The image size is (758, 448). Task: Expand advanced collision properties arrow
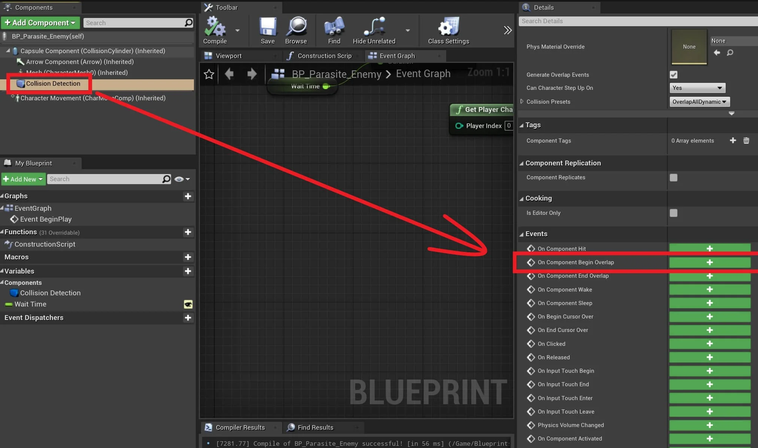(731, 113)
